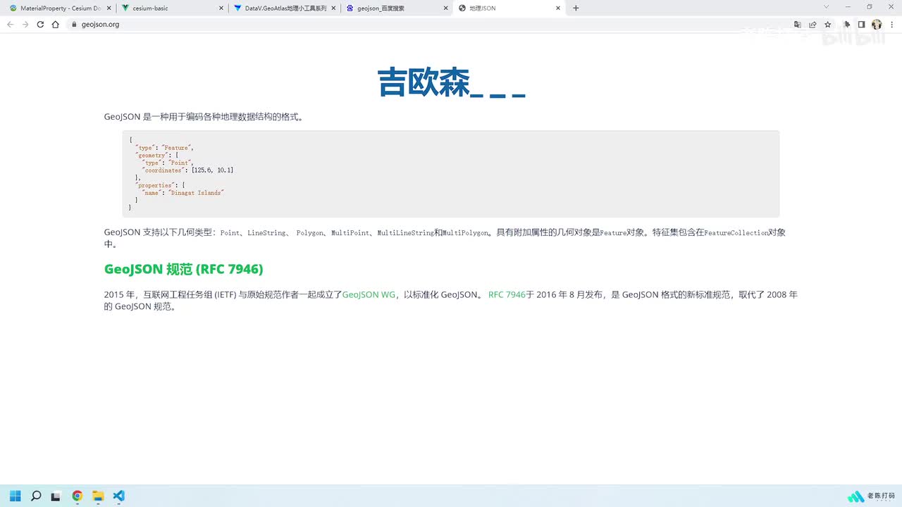Toggle the browser side panel
The width and height of the screenshot is (902, 507).
coord(861,24)
